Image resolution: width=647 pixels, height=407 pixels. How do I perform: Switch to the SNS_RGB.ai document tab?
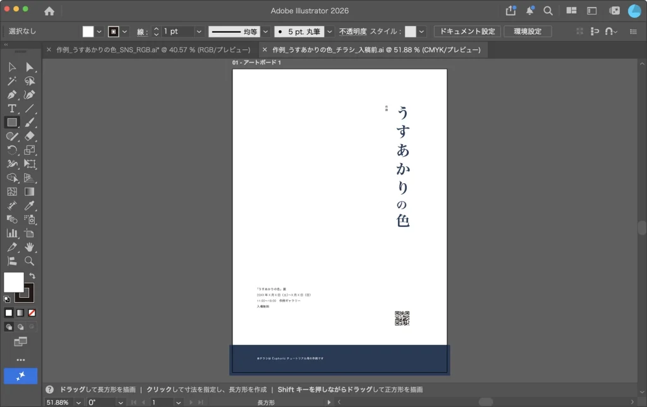click(x=153, y=49)
